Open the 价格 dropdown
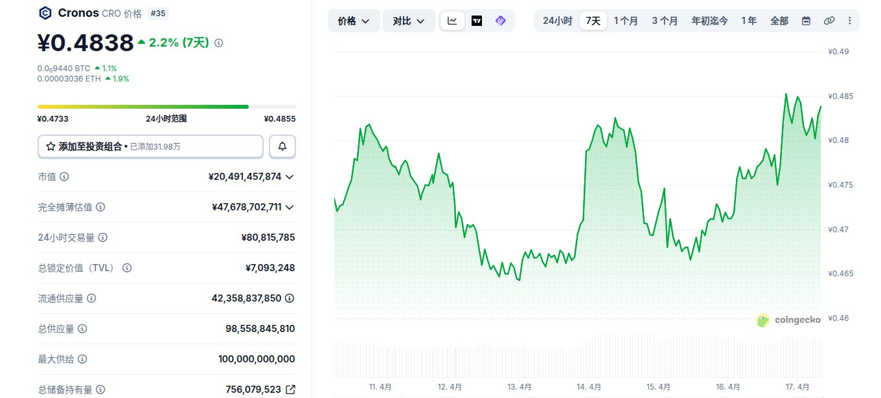 354,21
